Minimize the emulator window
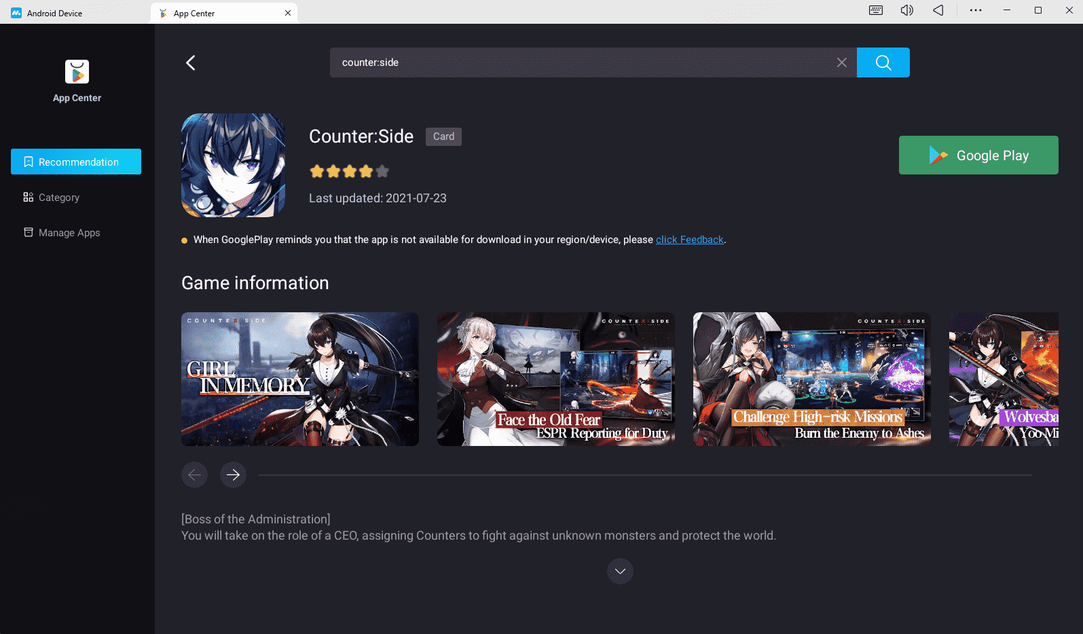Image resolution: width=1083 pixels, height=634 pixels. (1007, 10)
